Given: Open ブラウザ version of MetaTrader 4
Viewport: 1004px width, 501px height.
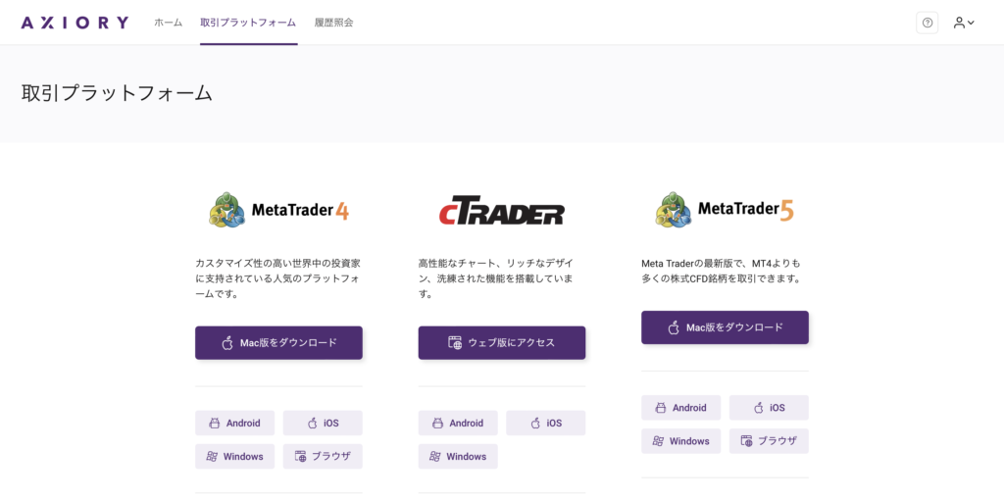Looking at the screenshot, I should click(x=323, y=456).
